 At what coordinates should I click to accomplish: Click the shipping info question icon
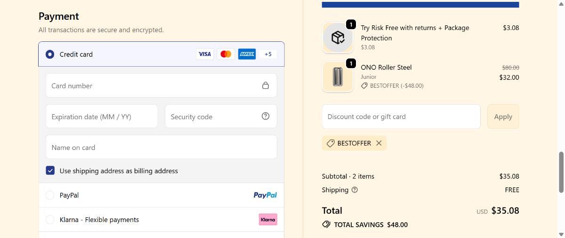(x=355, y=190)
